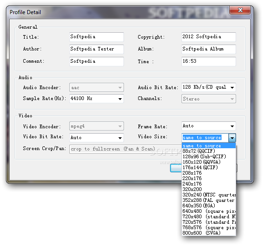This screenshot has height=246, width=263.
Task: Select 128x96 (Sub-QCIF) video size
Action: click(209, 156)
